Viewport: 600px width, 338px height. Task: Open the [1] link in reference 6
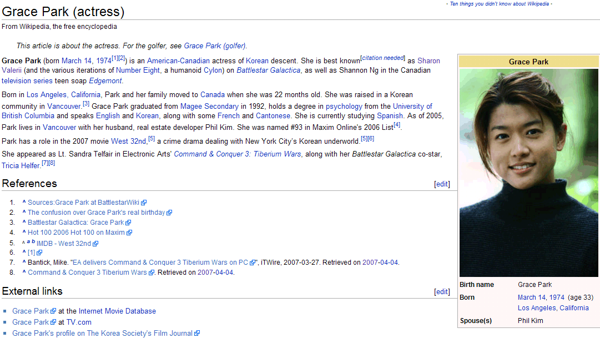click(32, 253)
